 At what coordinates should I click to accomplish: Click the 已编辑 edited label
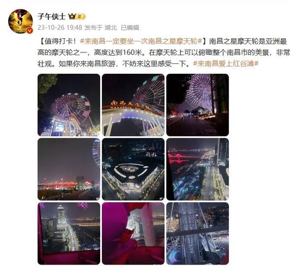[x=130, y=27]
